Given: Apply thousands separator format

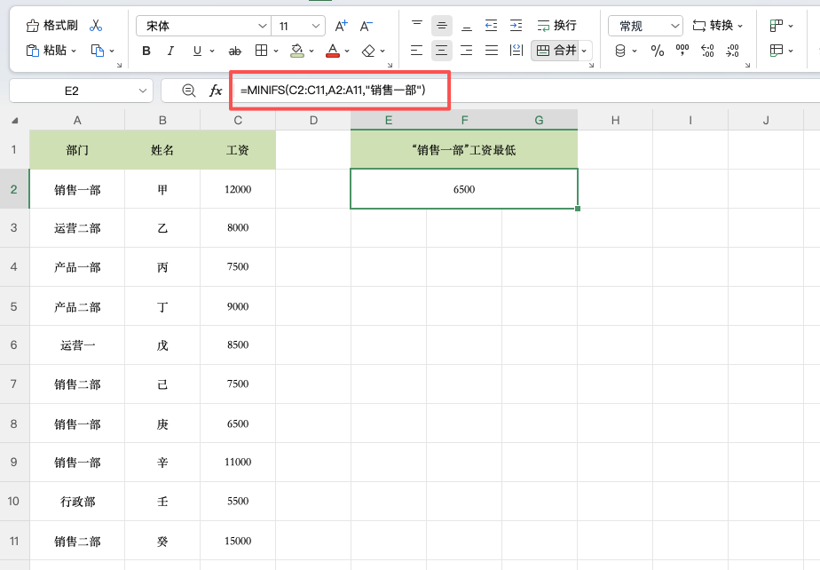Looking at the screenshot, I should [682, 51].
